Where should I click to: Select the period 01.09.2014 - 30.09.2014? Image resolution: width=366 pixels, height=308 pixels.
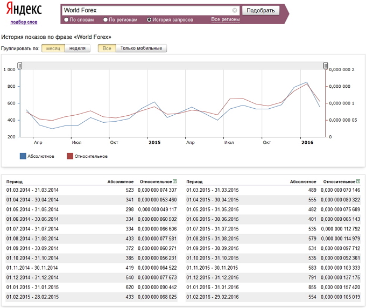click(32, 248)
